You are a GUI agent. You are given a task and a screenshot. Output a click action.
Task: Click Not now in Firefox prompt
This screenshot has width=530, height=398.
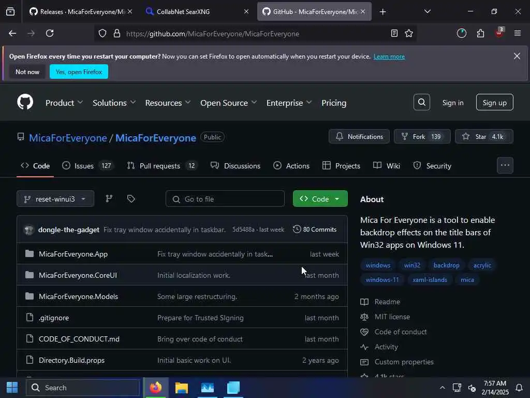27,72
